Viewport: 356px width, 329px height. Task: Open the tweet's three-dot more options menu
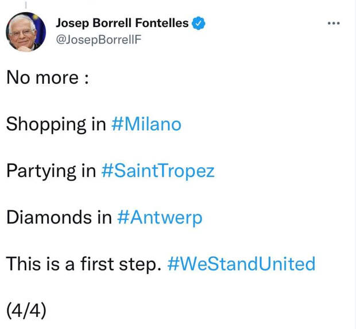click(x=334, y=23)
